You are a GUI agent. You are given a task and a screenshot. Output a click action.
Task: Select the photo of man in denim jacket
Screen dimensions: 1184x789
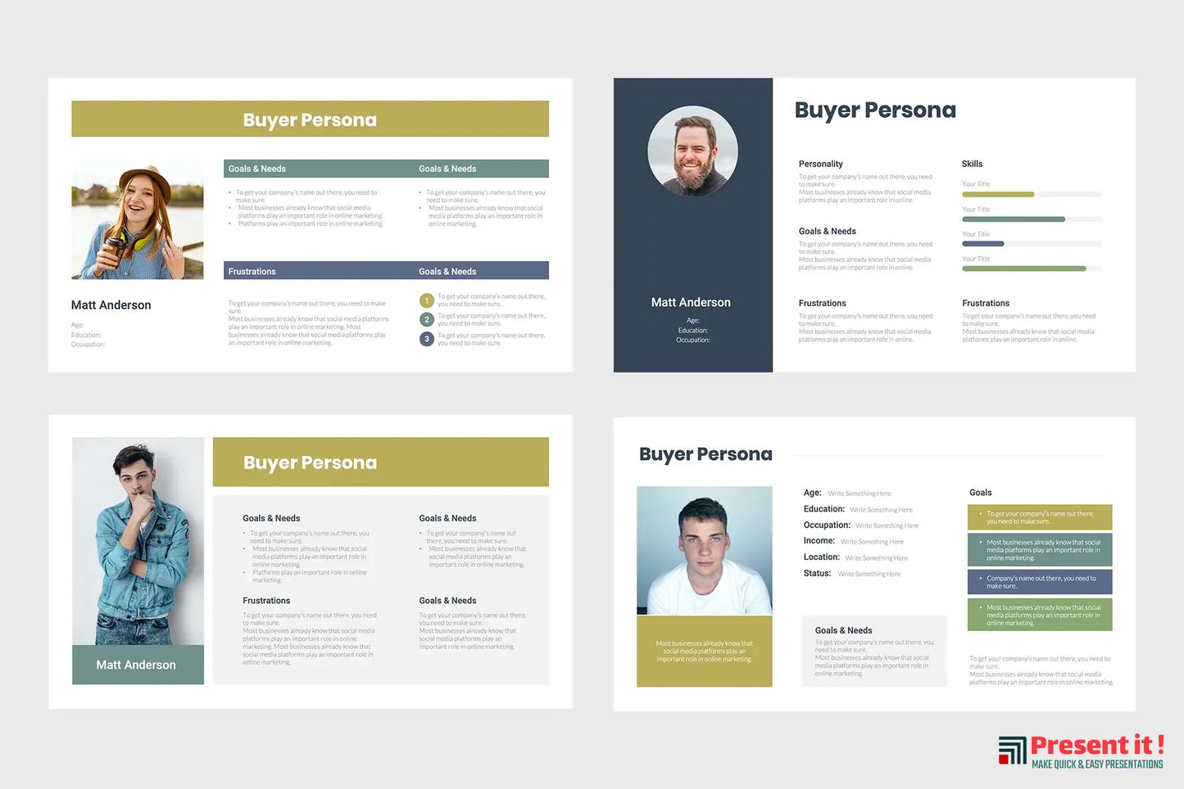pyautogui.click(x=138, y=541)
